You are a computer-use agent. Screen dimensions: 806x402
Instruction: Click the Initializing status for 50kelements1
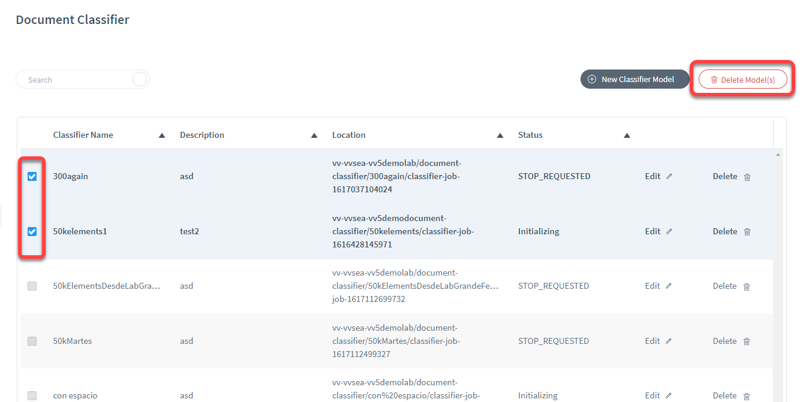coord(539,231)
